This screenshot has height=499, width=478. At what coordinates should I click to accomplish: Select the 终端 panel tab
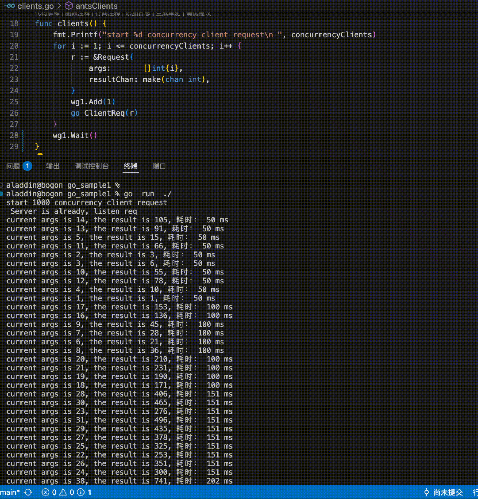[131, 166]
